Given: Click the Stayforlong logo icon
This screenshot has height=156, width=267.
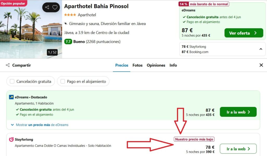Looking at the screenshot, I should (x=11, y=139).
